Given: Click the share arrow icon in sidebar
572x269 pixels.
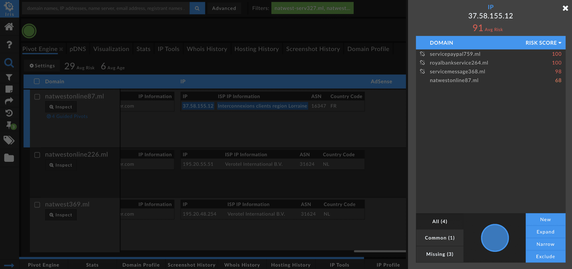Looking at the screenshot, I should (x=9, y=101).
